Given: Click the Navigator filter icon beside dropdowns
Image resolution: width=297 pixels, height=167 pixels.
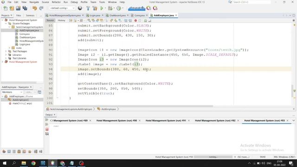Looking at the screenshot, I should pos(39,92).
